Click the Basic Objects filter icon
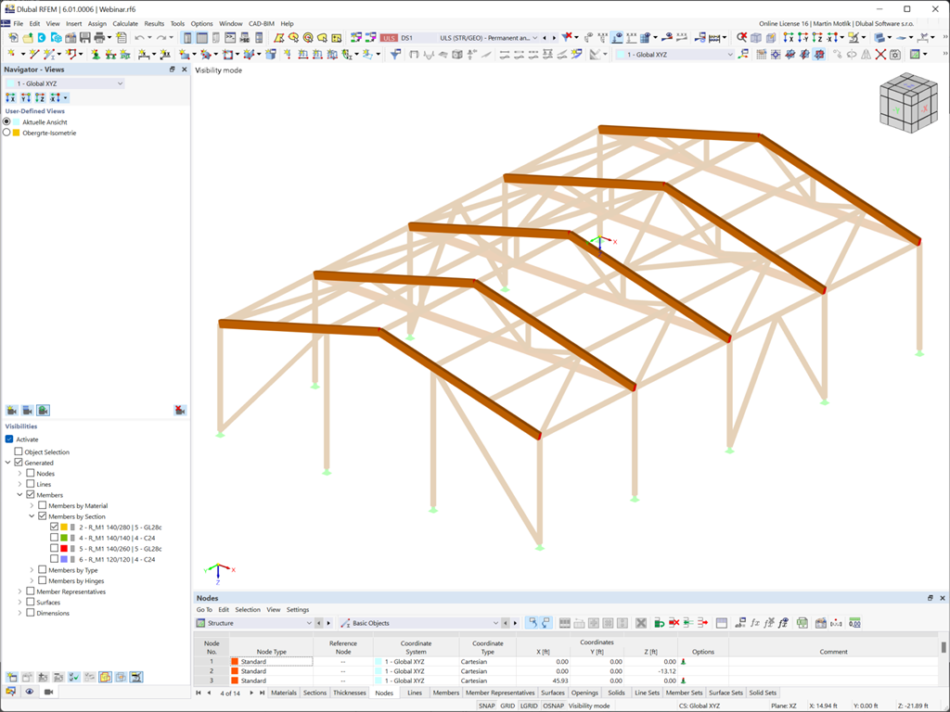 click(x=345, y=622)
